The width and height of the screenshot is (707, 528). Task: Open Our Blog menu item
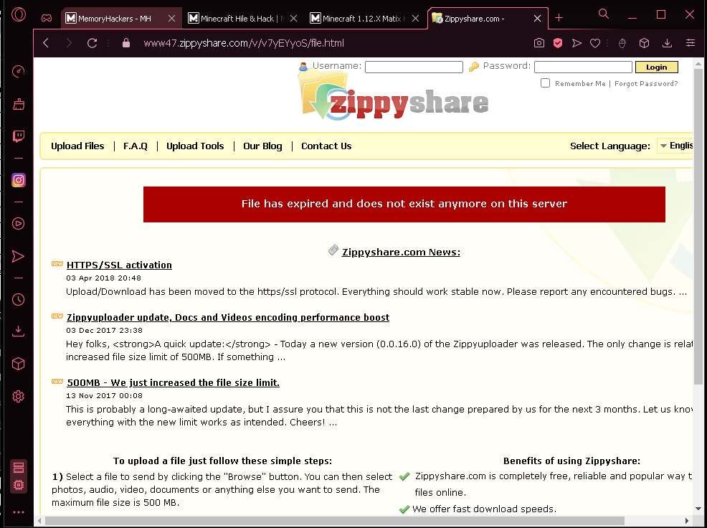click(x=262, y=146)
